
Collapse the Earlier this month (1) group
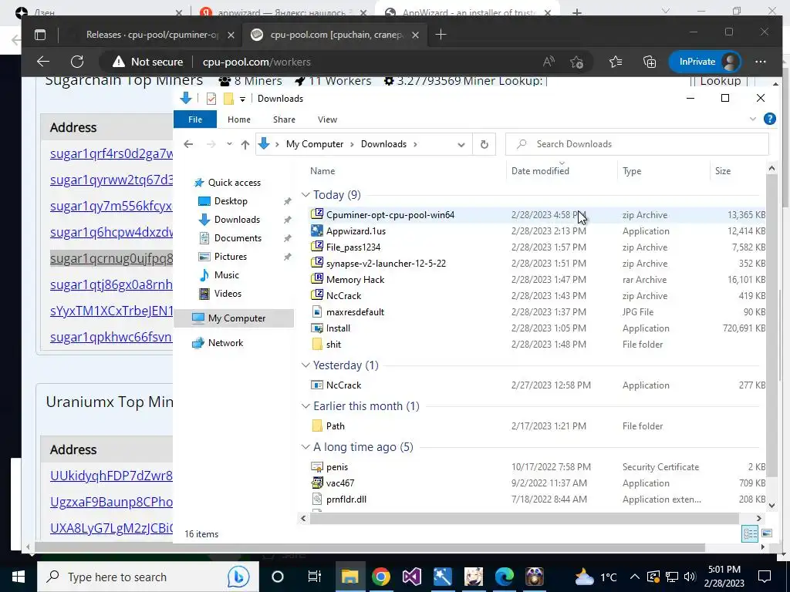[306, 405]
